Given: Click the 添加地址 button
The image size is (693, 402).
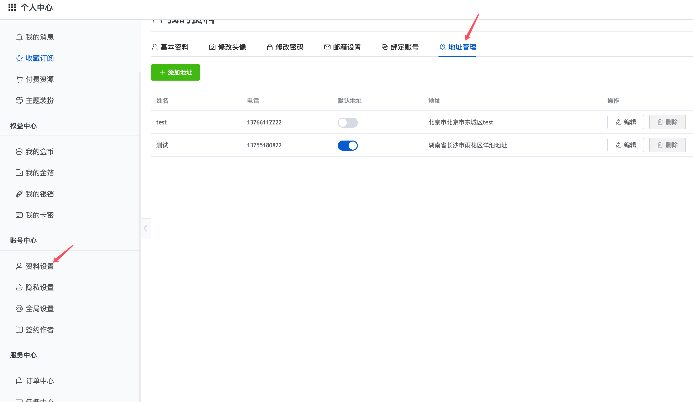Looking at the screenshot, I should tap(175, 72).
